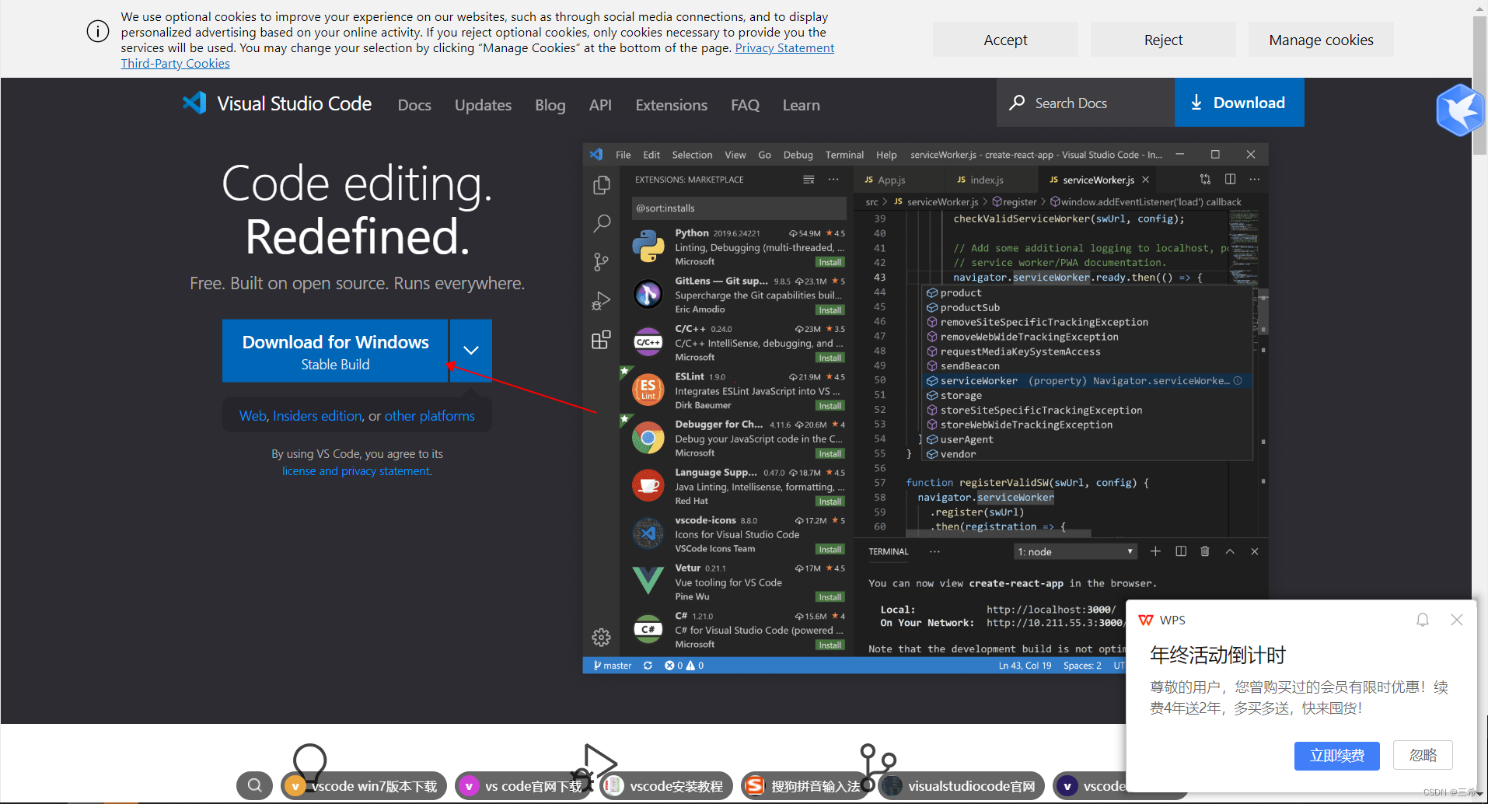Image resolution: width=1488 pixels, height=804 pixels.
Task: Click Download for Windows Stable Build
Action: tap(335, 351)
